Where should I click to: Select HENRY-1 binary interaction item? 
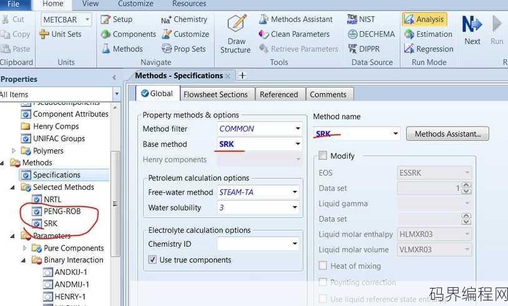[x=64, y=297]
